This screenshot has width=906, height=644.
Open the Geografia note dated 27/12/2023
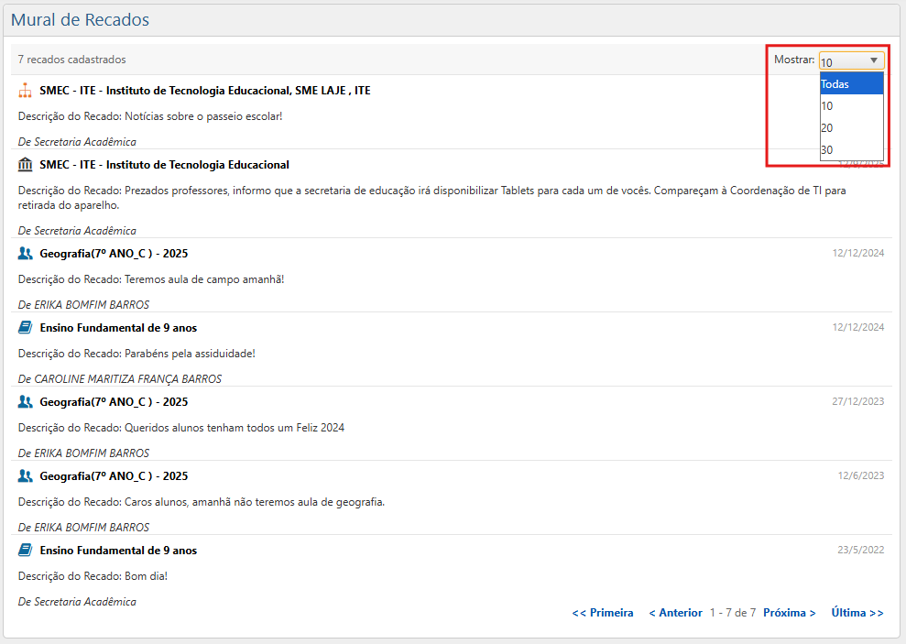click(114, 402)
